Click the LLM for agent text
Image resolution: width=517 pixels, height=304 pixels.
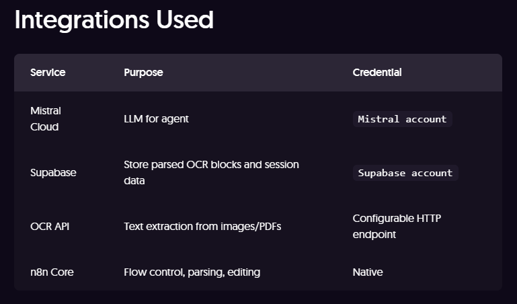pos(156,119)
